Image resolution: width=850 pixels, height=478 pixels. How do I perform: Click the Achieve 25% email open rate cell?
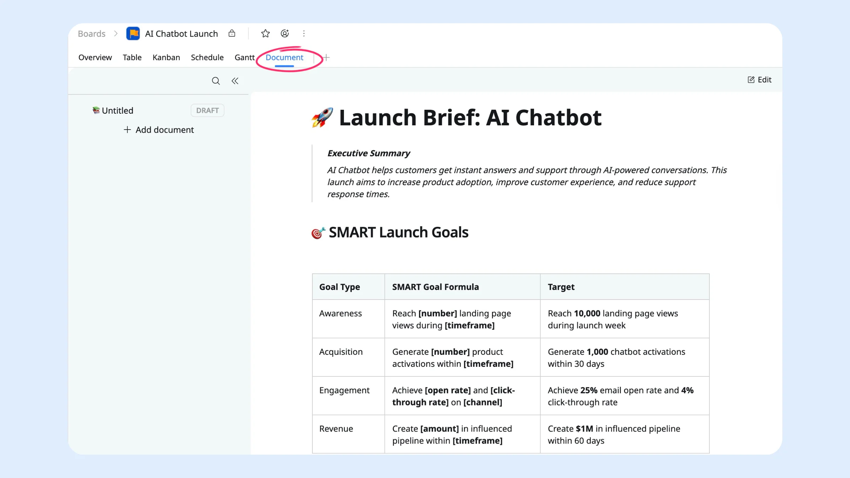point(625,396)
